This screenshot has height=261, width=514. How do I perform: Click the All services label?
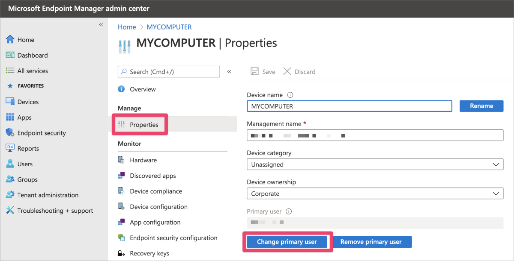coord(33,71)
